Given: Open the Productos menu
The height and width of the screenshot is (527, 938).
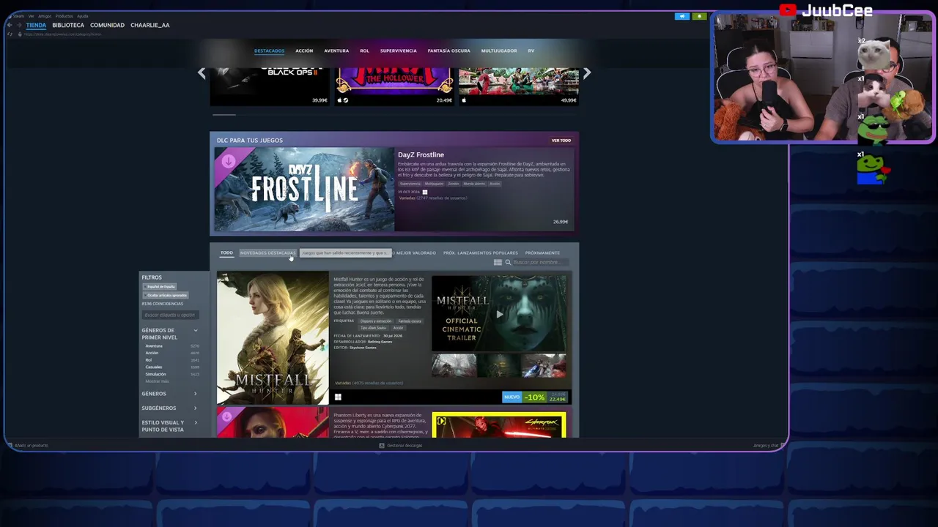Looking at the screenshot, I should (64, 15).
